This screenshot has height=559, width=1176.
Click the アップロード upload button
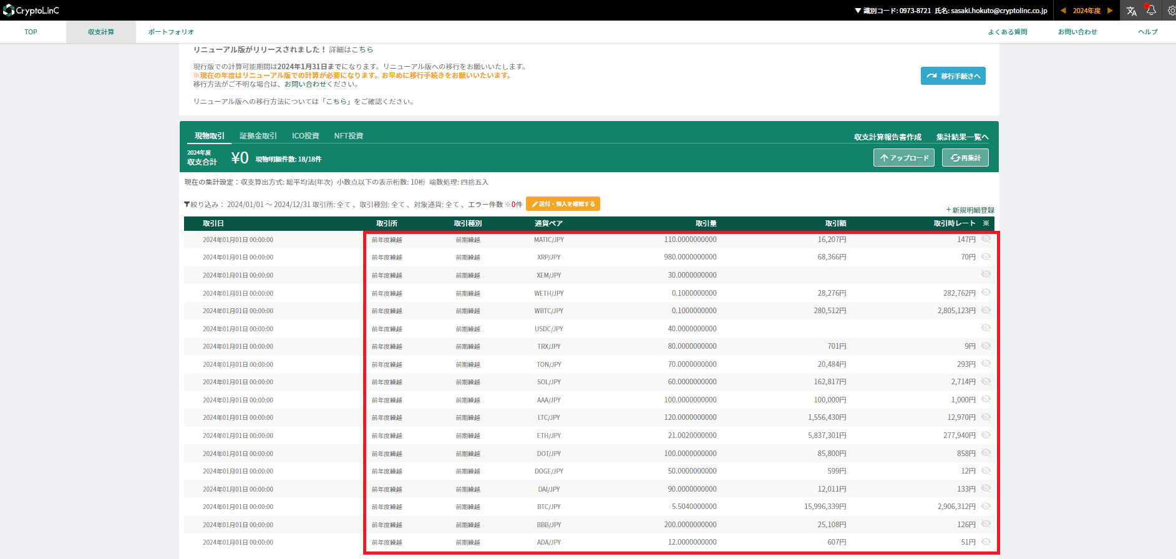pos(903,158)
